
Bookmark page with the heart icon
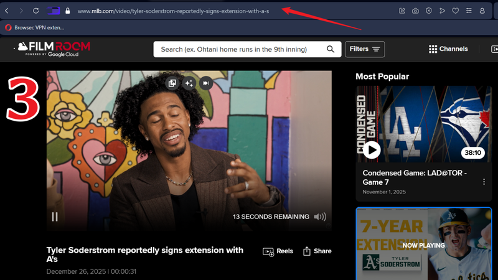pos(456,11)
